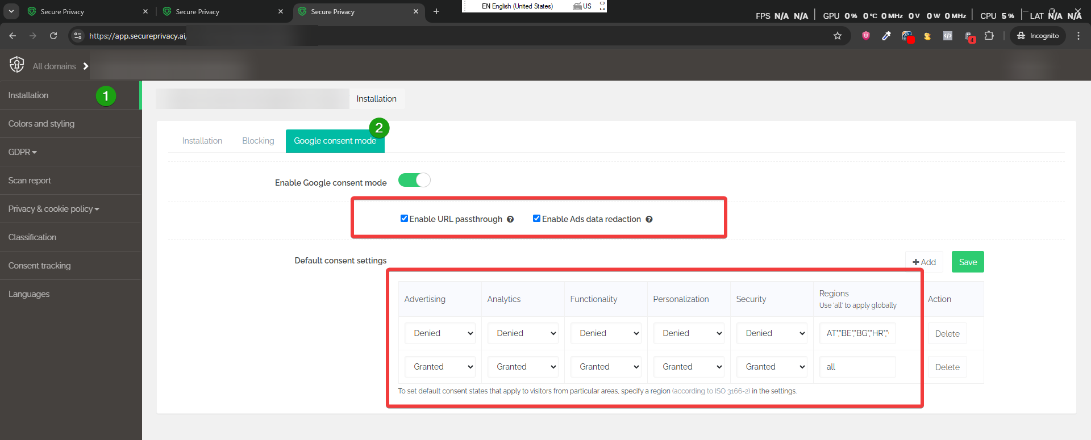
Task: Click regions field containing AT, BE, BG
Action: point(857,333)
